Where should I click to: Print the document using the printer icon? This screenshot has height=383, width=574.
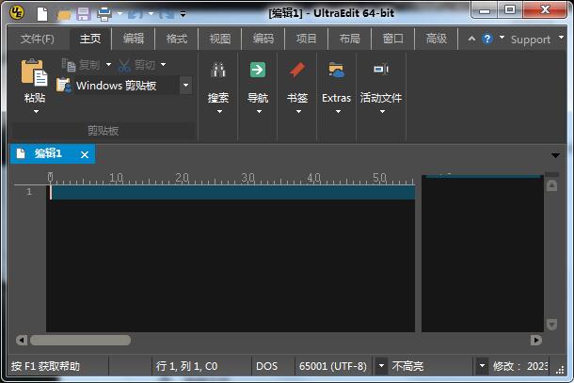[104, 14]
